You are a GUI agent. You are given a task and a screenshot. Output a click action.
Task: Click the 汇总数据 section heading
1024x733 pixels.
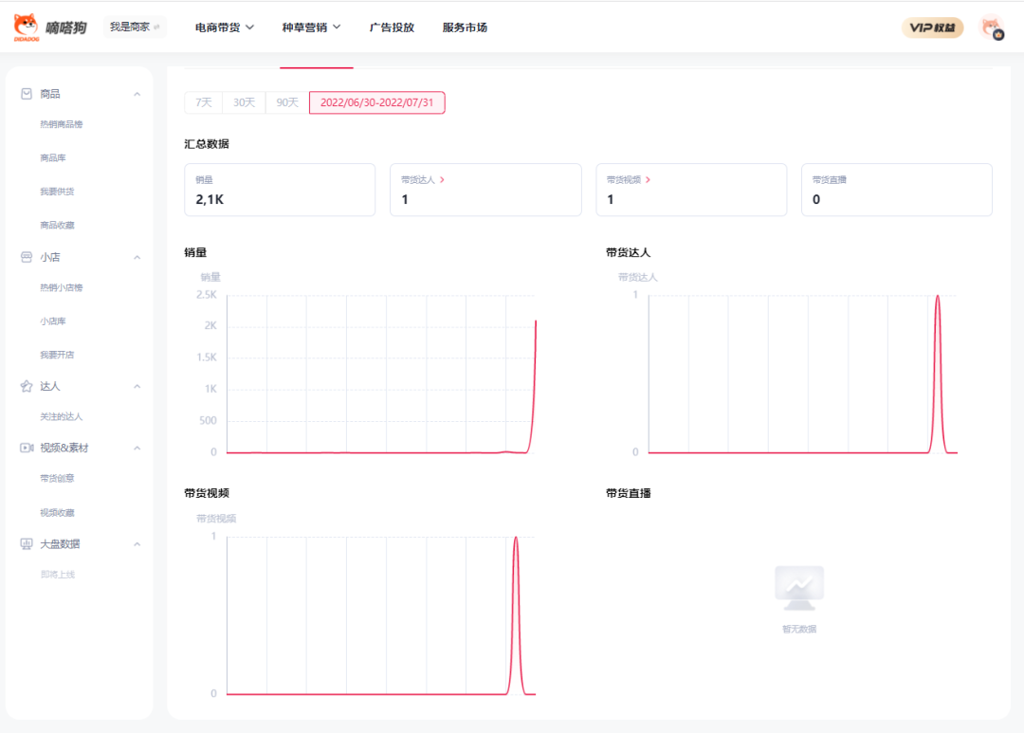[207, 144]
